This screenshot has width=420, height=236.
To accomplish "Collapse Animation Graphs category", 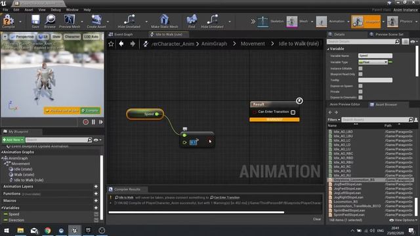I will point(3,152).
